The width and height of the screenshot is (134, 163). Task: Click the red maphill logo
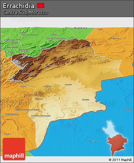[x=14, y=149]
